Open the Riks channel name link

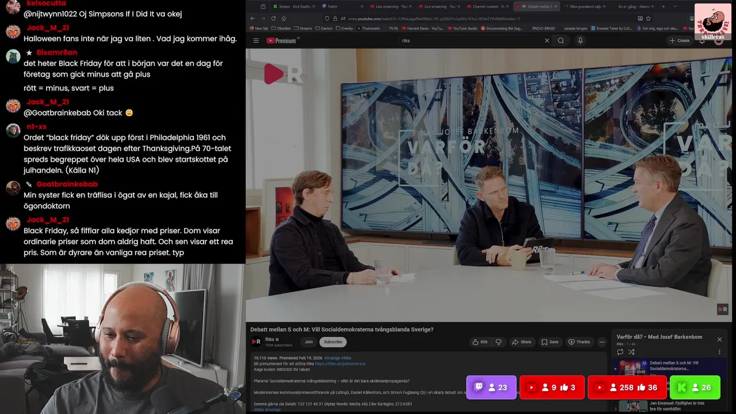click(x=270, y=339)
